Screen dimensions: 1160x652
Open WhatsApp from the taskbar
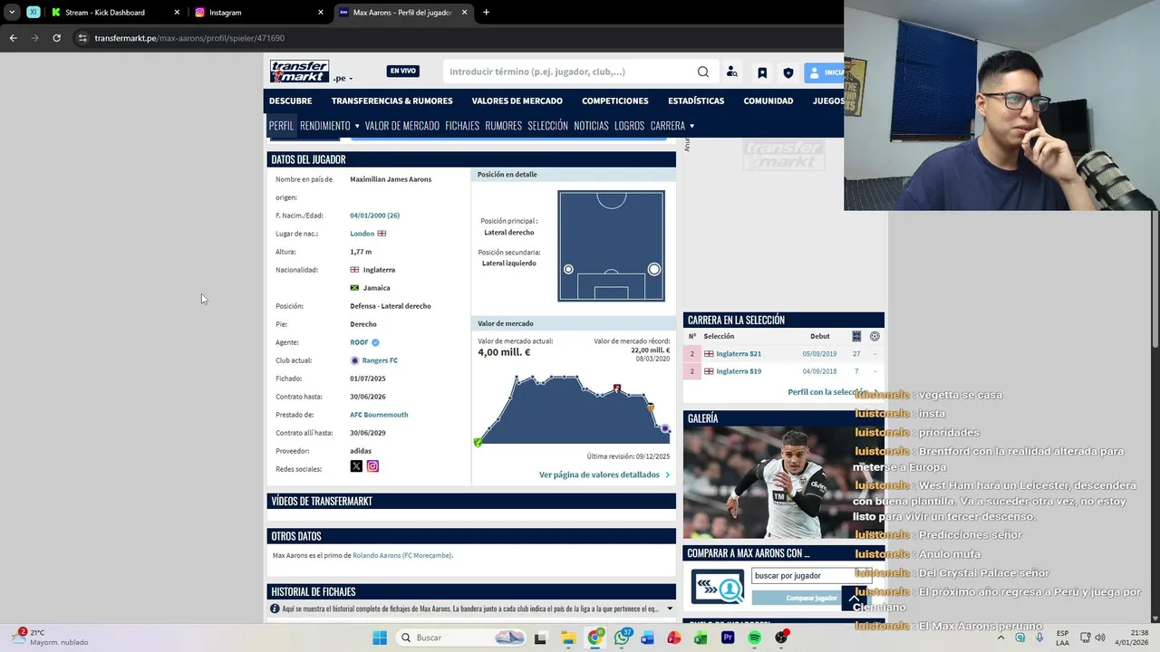[x=622, y=638]
